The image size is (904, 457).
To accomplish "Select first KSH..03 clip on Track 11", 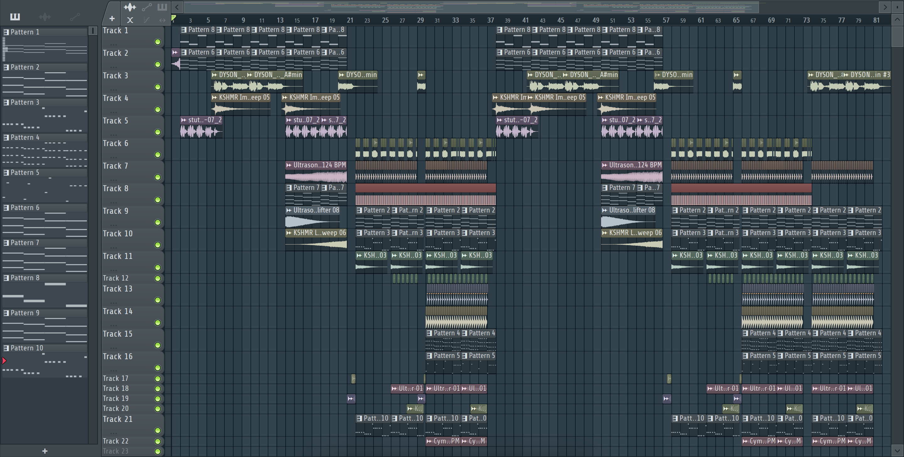I will (371, 261).
